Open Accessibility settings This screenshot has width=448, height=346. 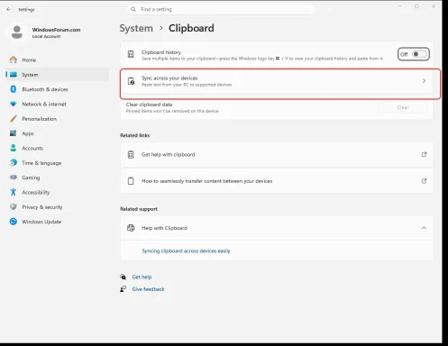tap(57, 192)
